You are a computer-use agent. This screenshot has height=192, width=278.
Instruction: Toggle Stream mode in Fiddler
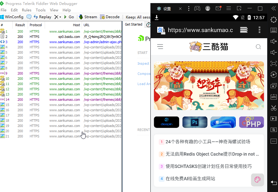[x=88, y=17]
